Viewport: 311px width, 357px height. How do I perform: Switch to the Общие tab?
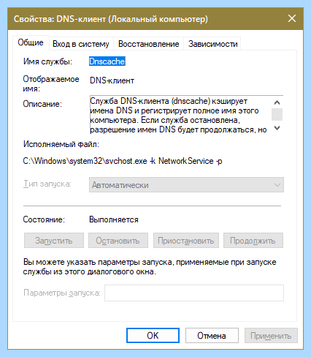(x=31, y=42)
